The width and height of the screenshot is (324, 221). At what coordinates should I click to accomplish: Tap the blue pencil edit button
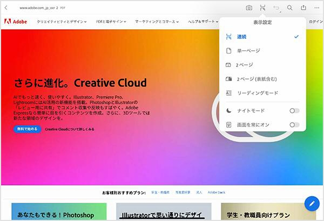click(x=312, y=203)
